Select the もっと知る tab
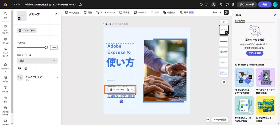This screenshot has width=280, height=125. pos(240,20)
